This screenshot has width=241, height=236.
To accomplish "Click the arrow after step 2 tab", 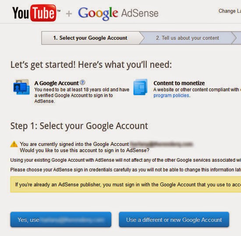I will tap(234, 38).
